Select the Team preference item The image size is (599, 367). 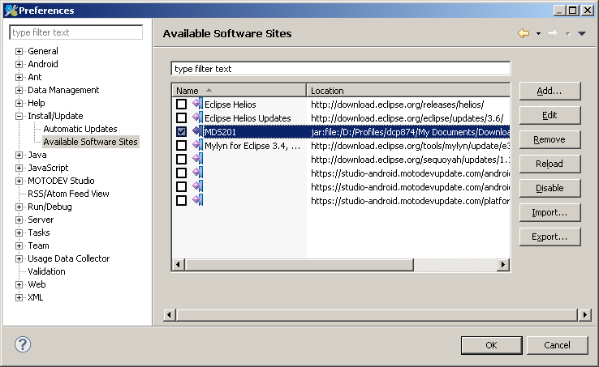click(x=39, y=245)
